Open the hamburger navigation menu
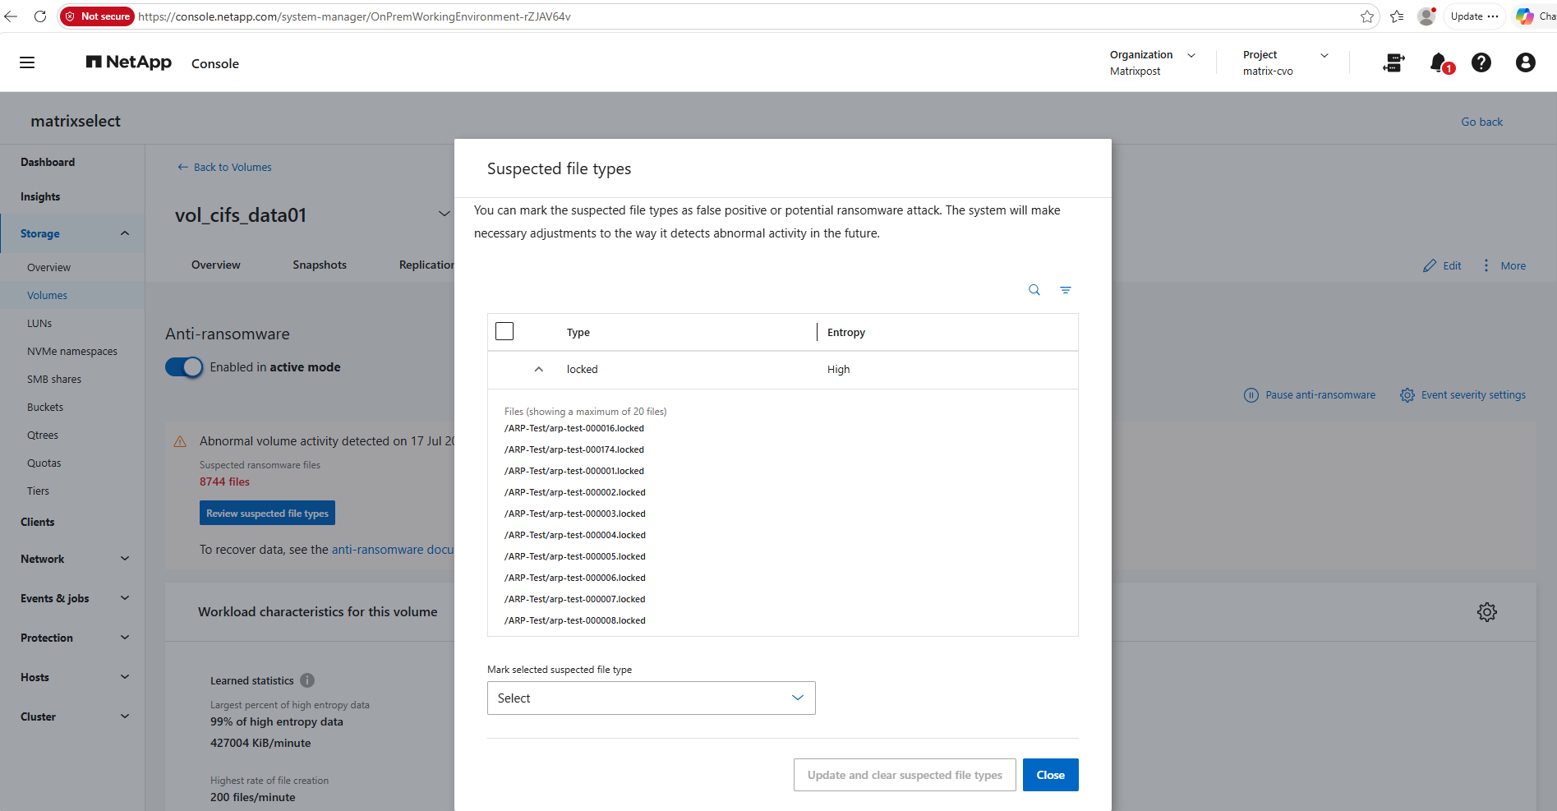Screen dimensions: 1557x811 (x=27, y=62)
